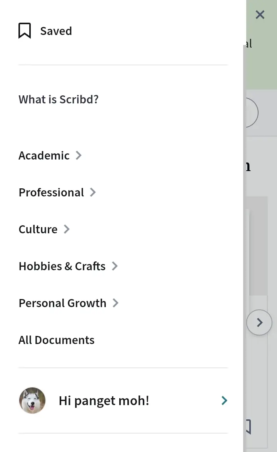Click the husky profile avatar
Screen dimensions: 277x452
click(32, 400)
